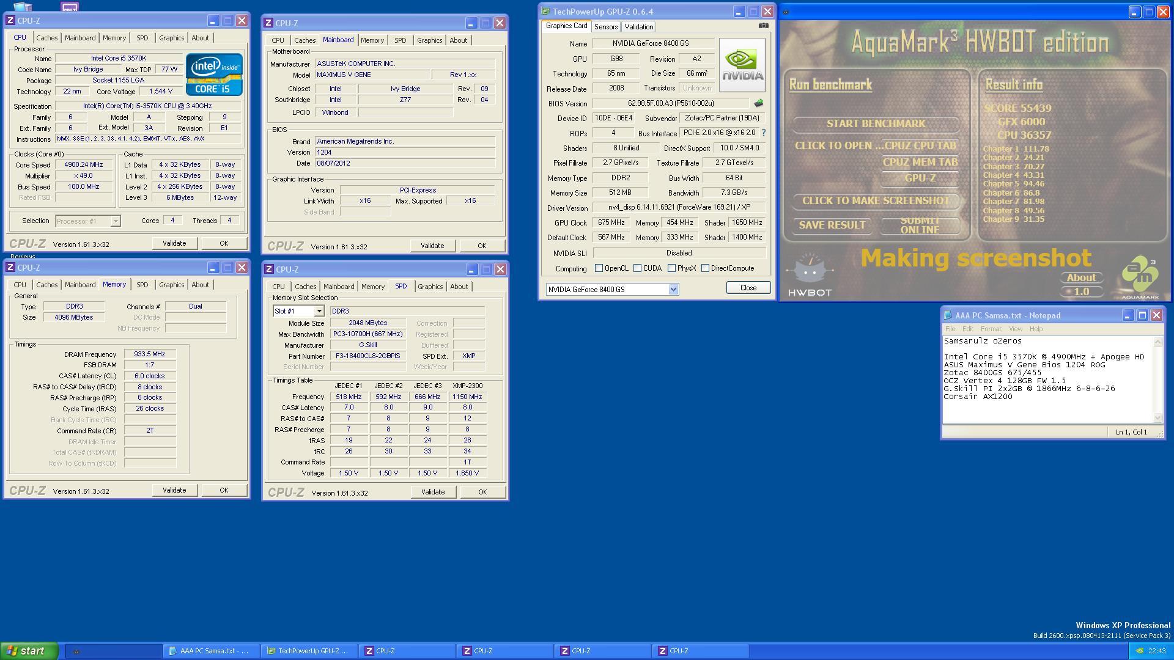
Task: Click Validate in the CPU tab window
Action: (174, 243)
